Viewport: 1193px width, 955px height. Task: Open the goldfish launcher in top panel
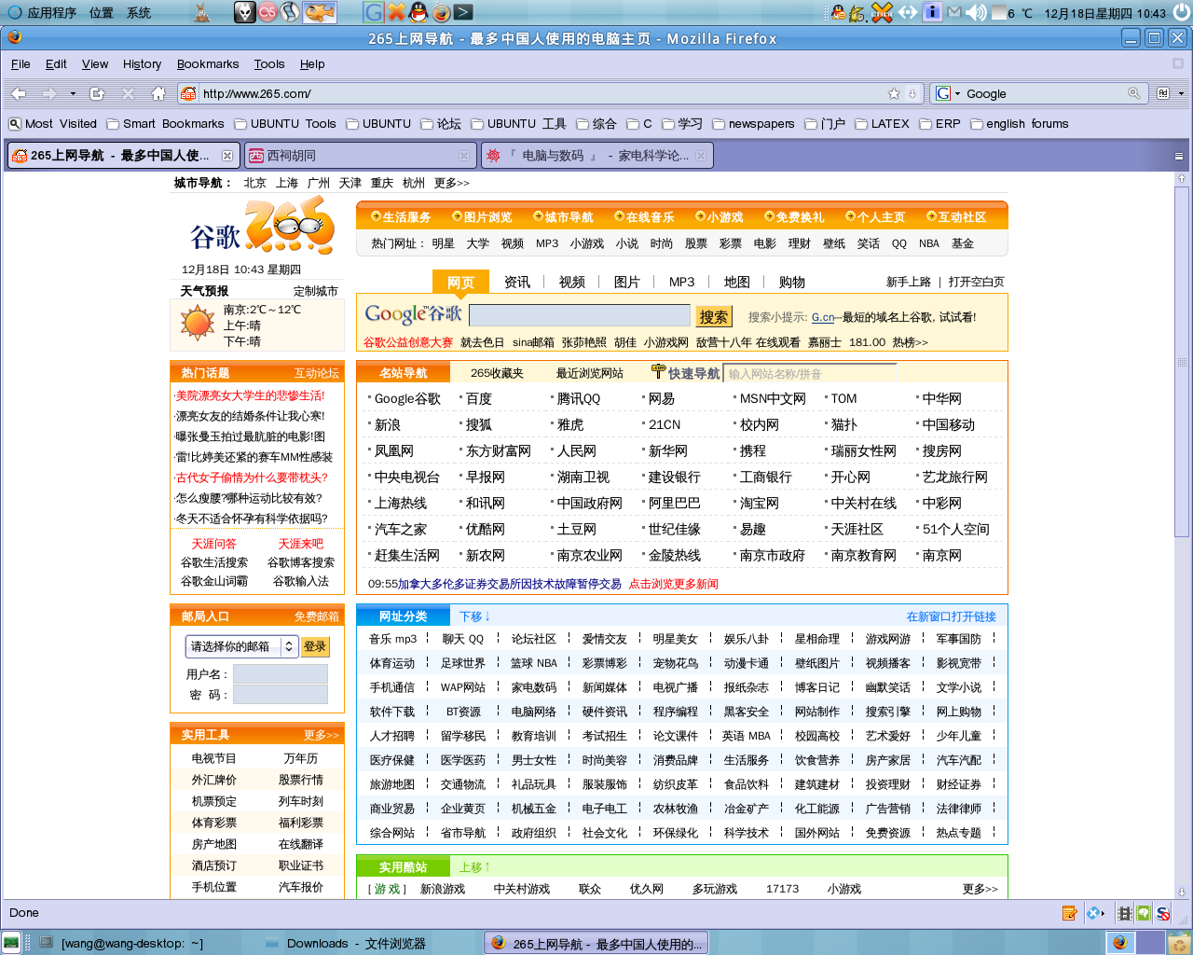pyautogui.click(x=321, y=12)
